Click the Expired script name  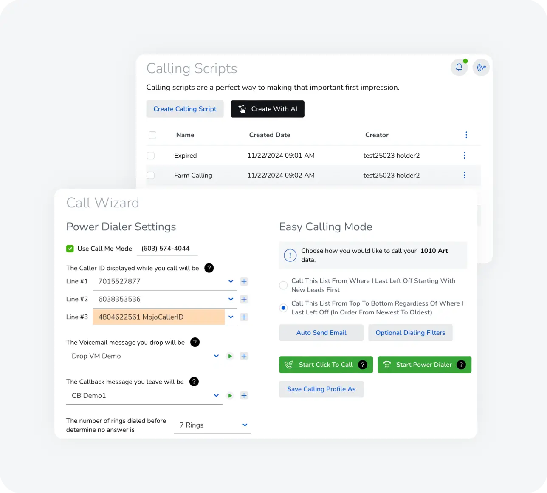(x=185, y=156)
